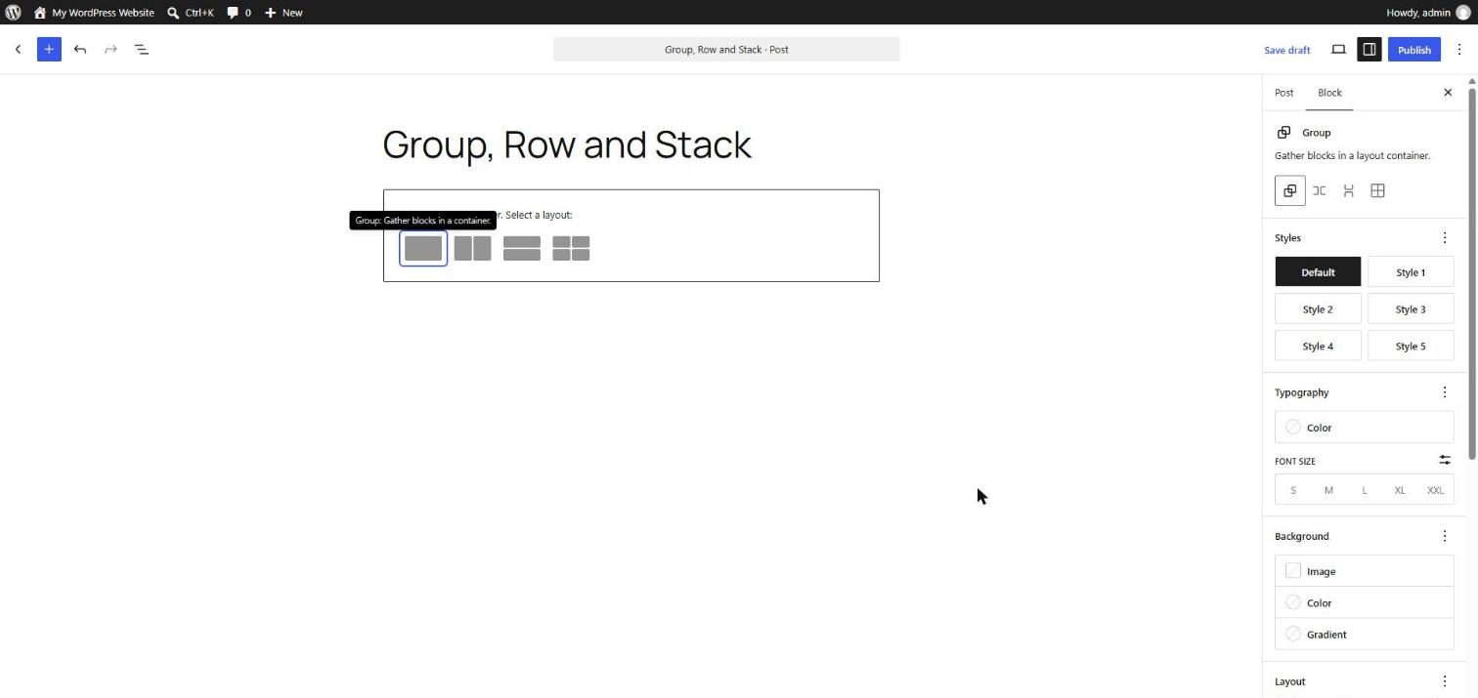Switch to the Post tab
The height and width of the screenshot is (698, 1478).
tap(1283, 93)
